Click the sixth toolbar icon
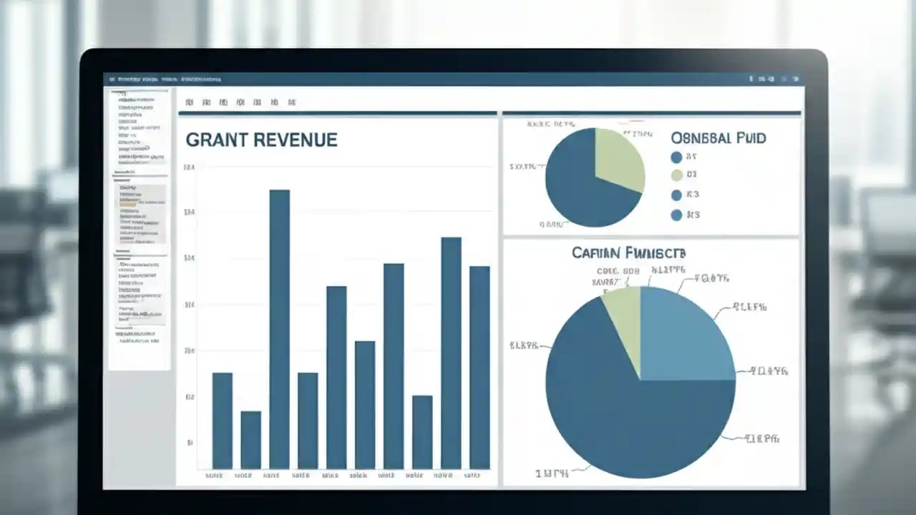This screenshot has width=916, height=515. (275, 102)
